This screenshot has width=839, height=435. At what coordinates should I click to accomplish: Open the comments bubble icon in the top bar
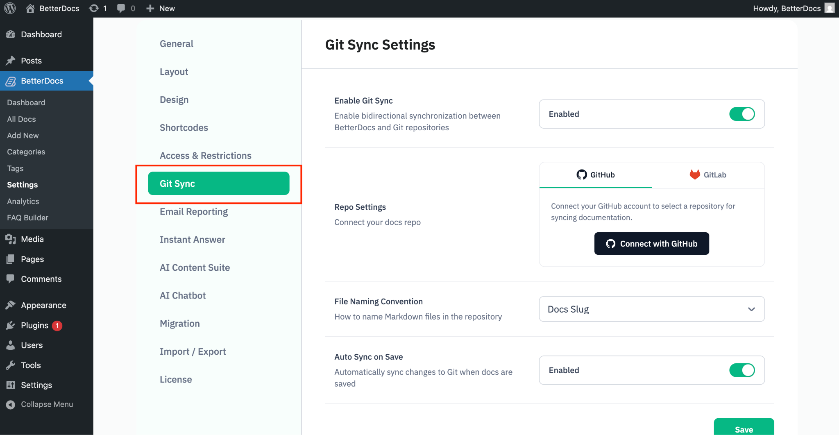[121, 8]
